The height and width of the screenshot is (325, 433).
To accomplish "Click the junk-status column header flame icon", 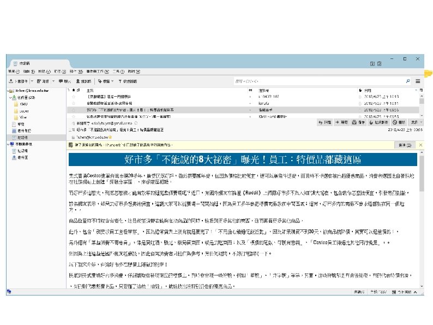I will tap(360, 90).
